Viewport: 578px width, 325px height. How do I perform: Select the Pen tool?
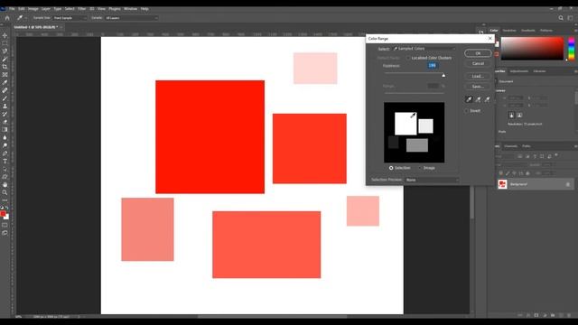click(x=5, y=153)
